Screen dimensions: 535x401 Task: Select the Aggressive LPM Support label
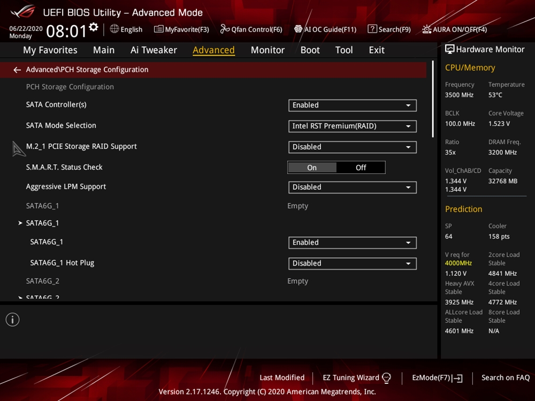(x=66, y=187)
